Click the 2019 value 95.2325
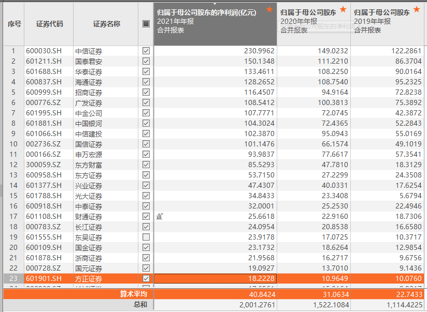The image size is (427, 312). (408, 82)
